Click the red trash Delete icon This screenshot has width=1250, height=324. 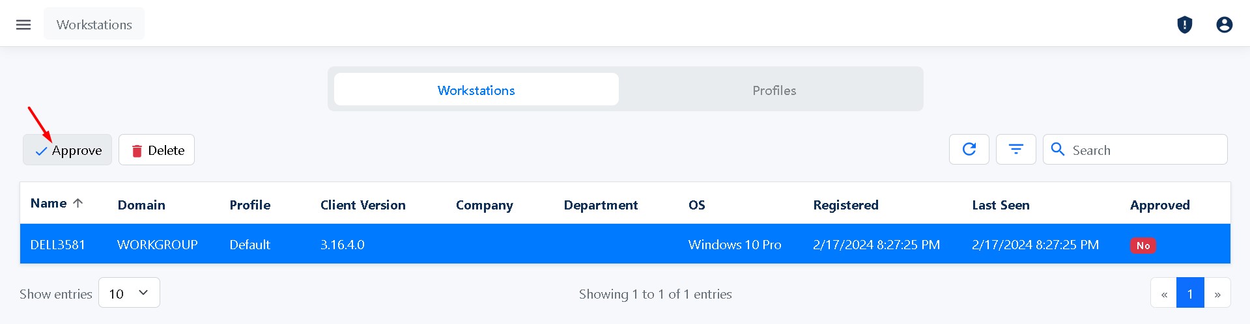(137, 151)
